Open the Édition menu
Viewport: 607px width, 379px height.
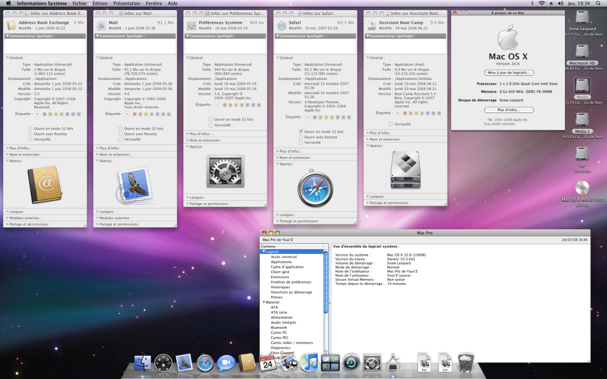[x=100, y=4]
